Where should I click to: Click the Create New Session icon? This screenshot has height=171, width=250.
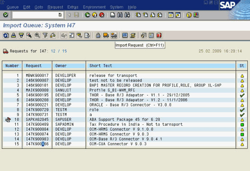[171, 15]
